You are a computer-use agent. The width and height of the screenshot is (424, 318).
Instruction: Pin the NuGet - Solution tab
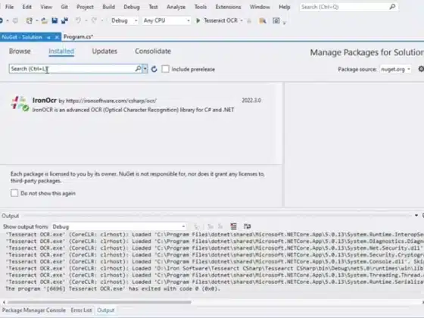click(x=48, y=37)
